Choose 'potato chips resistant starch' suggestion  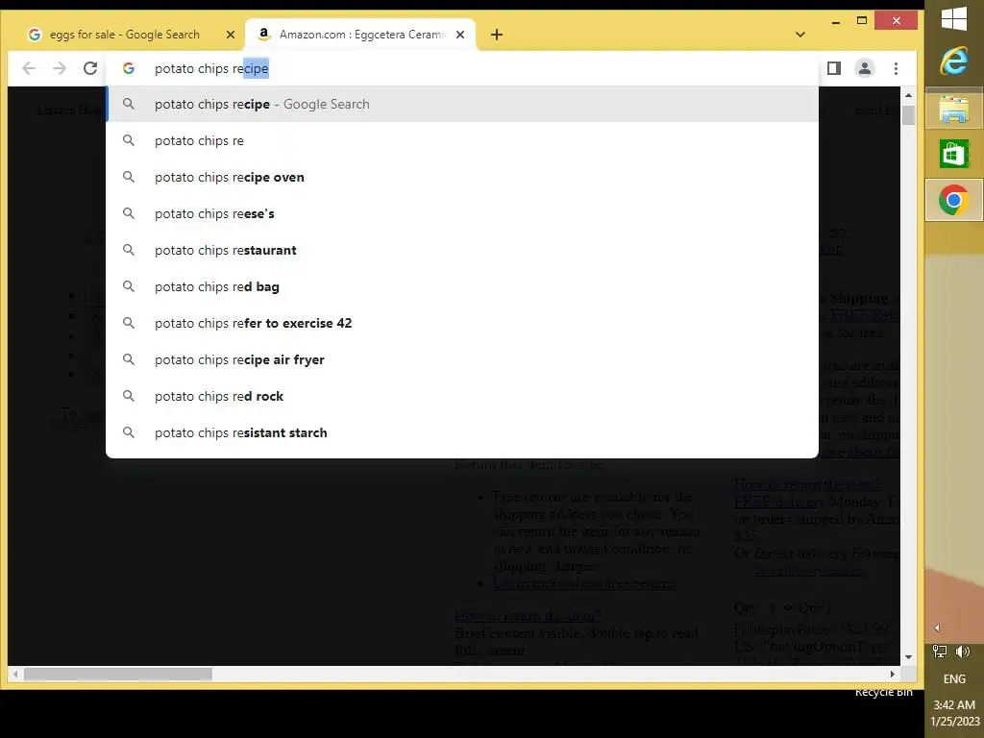click(x=462, y=432)
